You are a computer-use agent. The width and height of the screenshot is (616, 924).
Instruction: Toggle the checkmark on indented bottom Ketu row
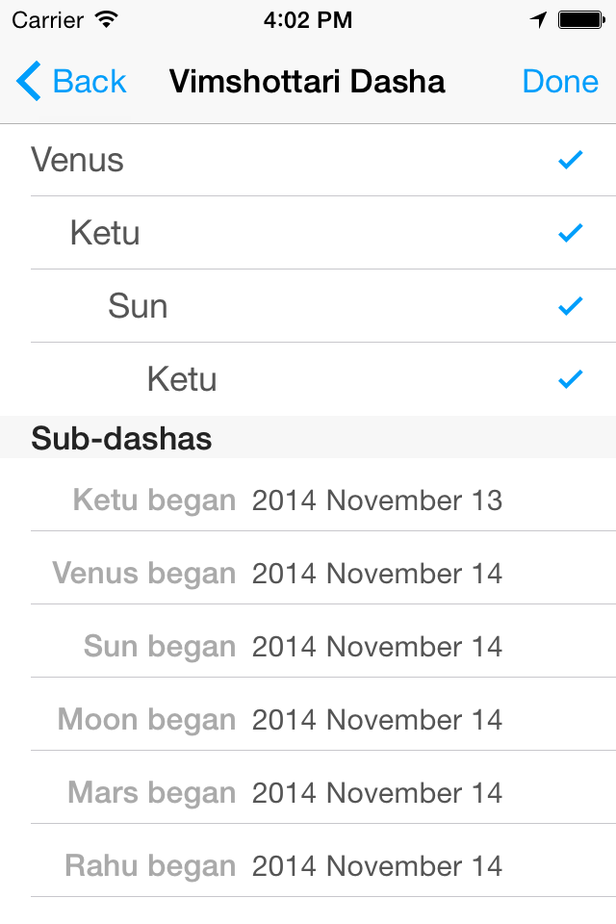[570, 379]
